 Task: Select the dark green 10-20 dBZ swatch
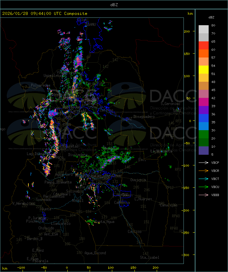[x=203, y=142]
